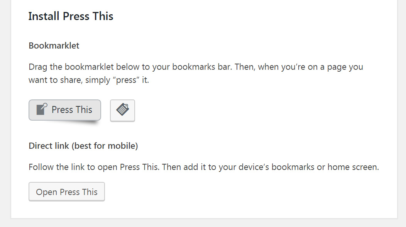Click the "want to share" text line
The image size is (406, 227).
51,80
